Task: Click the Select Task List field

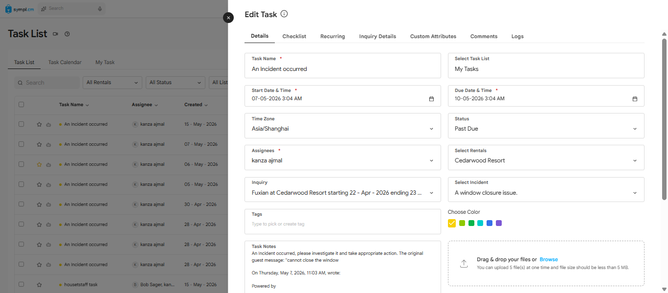Action: 546,66
